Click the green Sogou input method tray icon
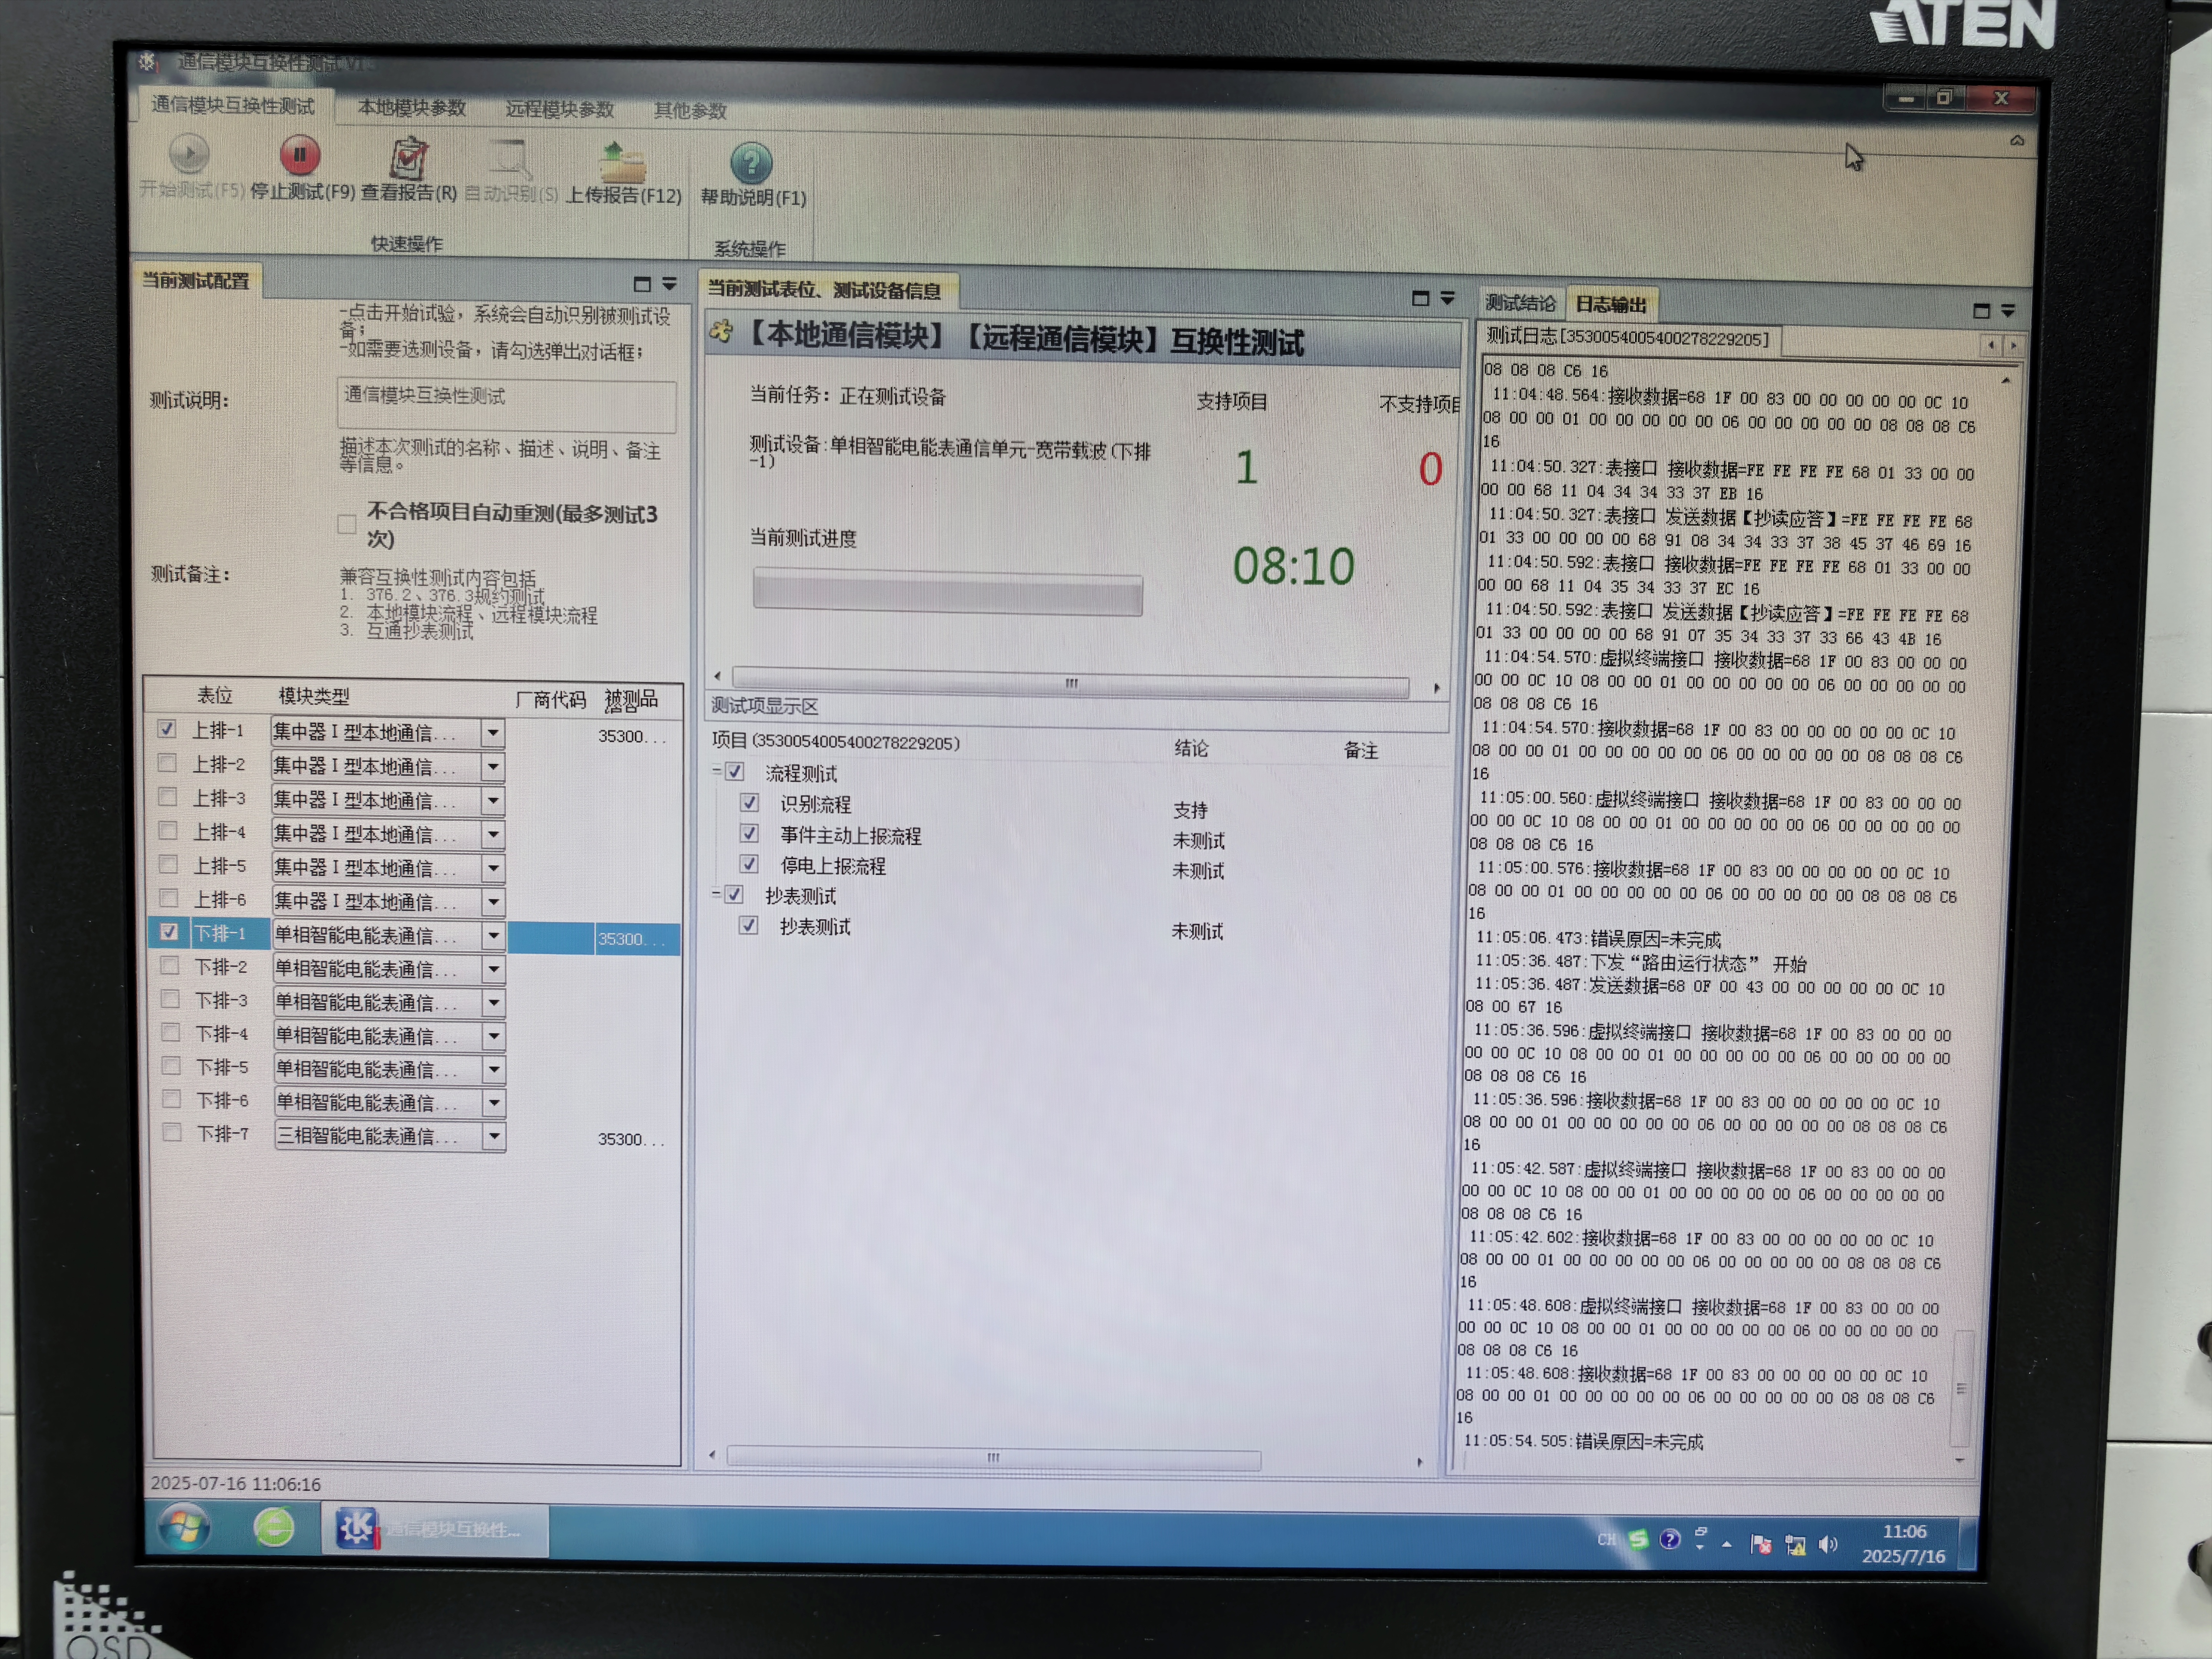 [x=1638, y=1539]
